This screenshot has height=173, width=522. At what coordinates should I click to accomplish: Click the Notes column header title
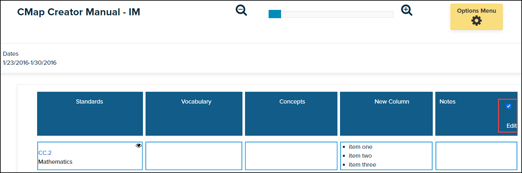(x=447, y=102)
